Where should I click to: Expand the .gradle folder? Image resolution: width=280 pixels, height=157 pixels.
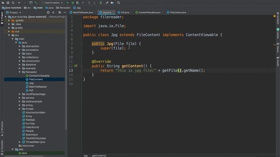(9, 20)
